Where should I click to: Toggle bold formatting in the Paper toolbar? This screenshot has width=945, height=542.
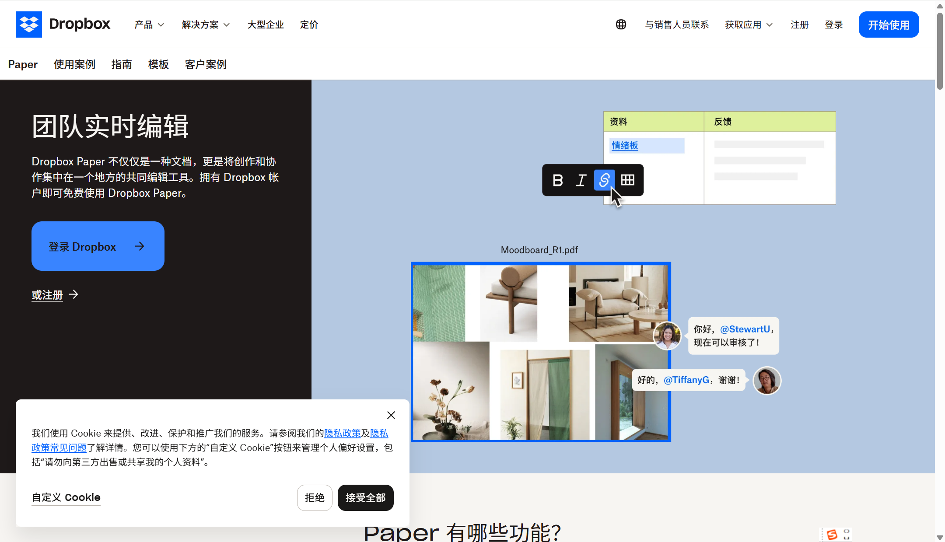pos(558,180)
